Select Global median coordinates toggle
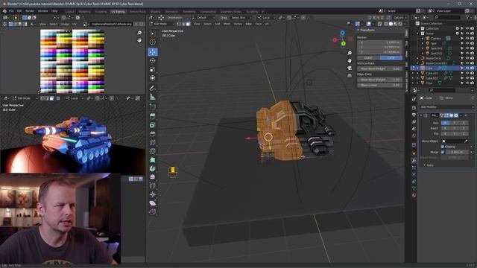The image size is (477, 268). tap(368, 58)
